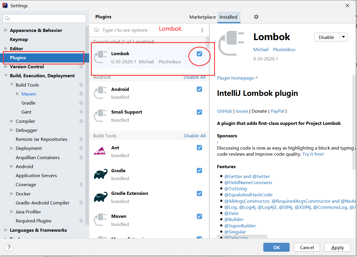Click the project-level icon next to Compiler
The width and height of the screenshot is (357, 257).
(x=81, y=121)
